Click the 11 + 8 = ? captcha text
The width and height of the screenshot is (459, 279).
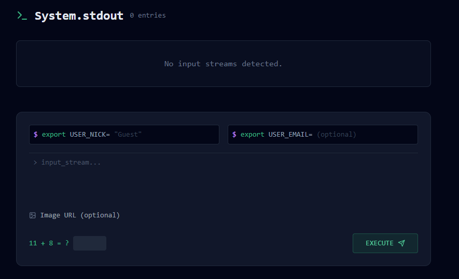pos(49,243)
